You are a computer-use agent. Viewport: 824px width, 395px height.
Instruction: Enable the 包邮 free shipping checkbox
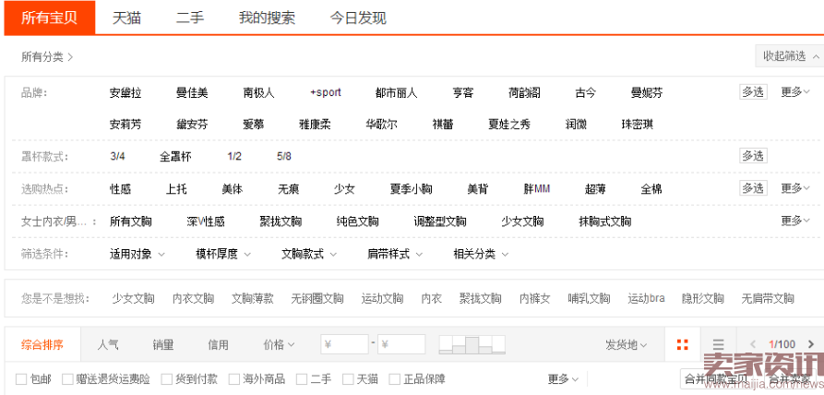click(x=21, y=379)
